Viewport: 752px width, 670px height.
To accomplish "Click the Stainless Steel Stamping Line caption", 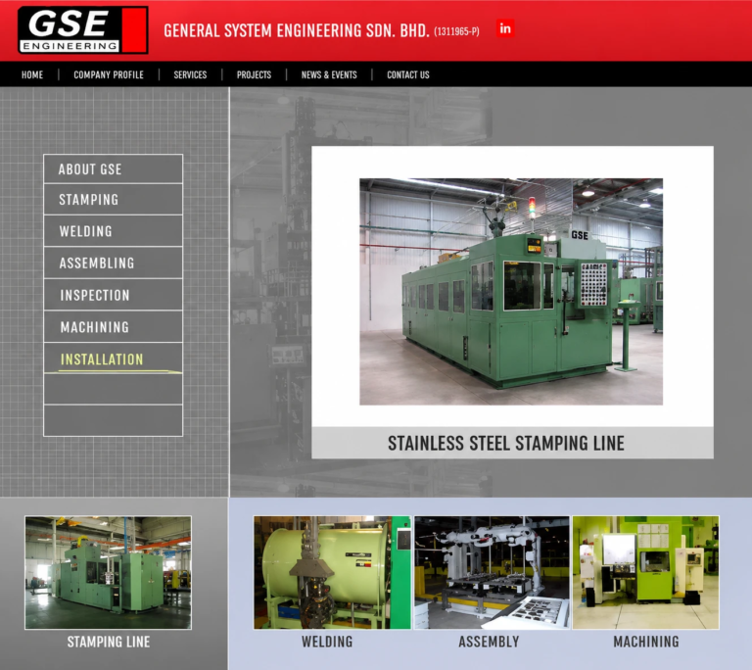I will (506, 443).
